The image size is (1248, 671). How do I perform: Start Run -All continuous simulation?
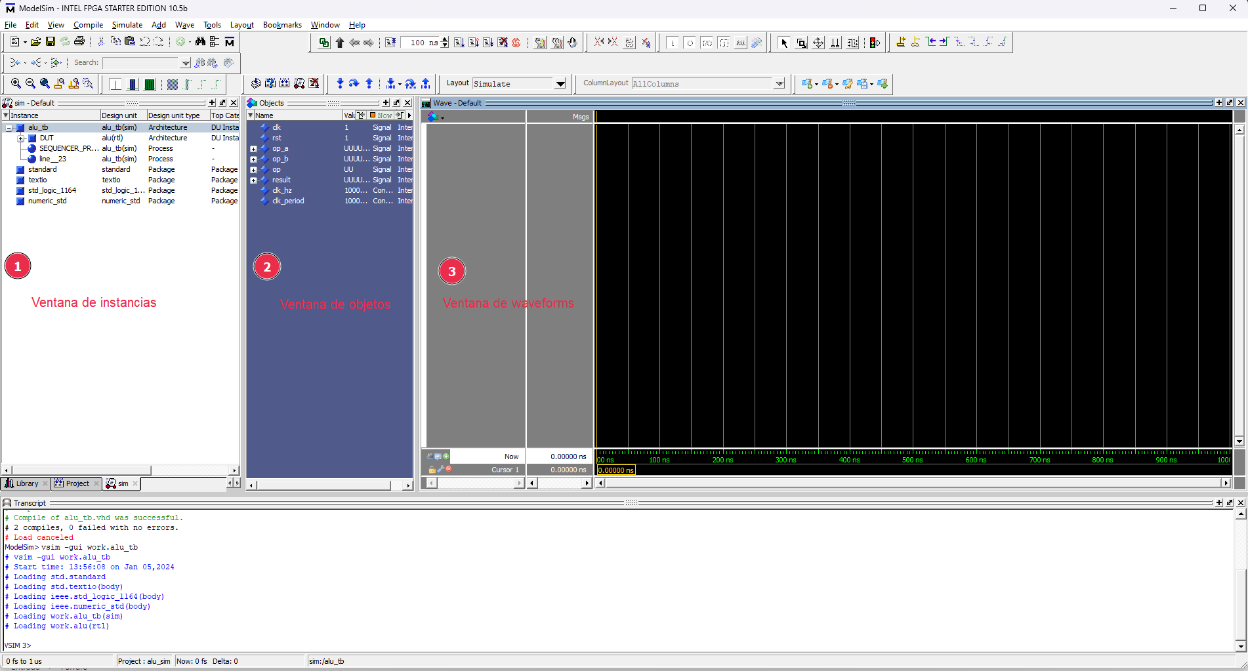(488, 42)
